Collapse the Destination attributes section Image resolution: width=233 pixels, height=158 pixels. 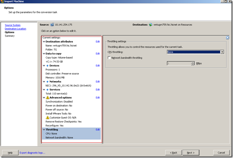point(44,42)
